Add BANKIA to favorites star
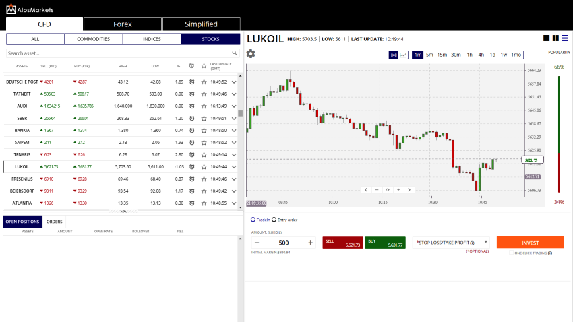 coord(204,130)
